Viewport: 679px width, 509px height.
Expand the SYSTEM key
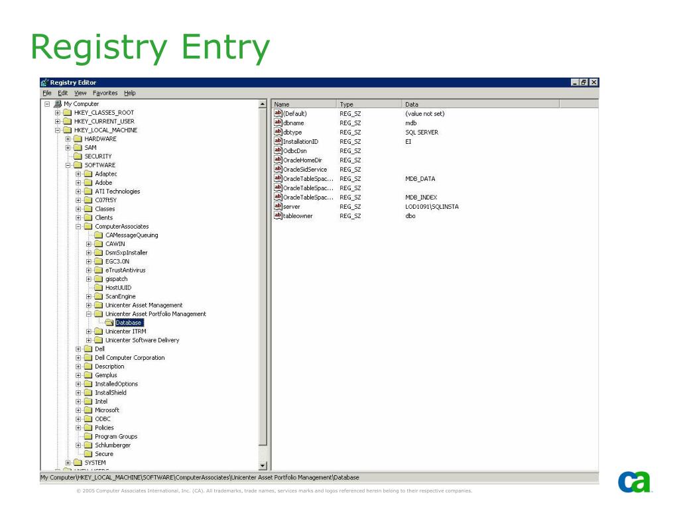68,463
